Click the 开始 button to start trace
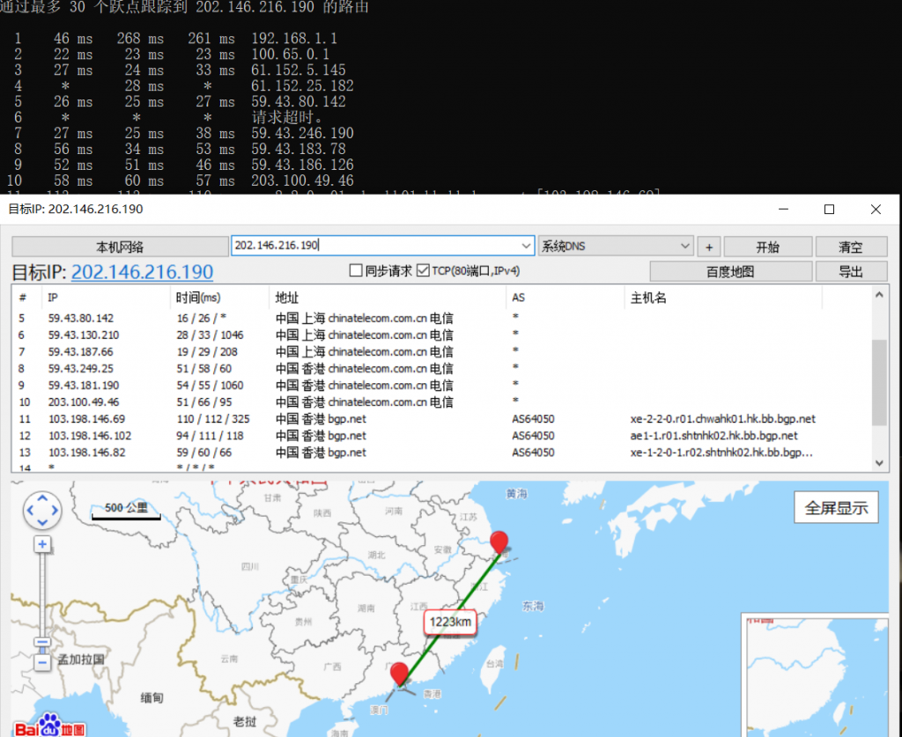 [767, 247]
